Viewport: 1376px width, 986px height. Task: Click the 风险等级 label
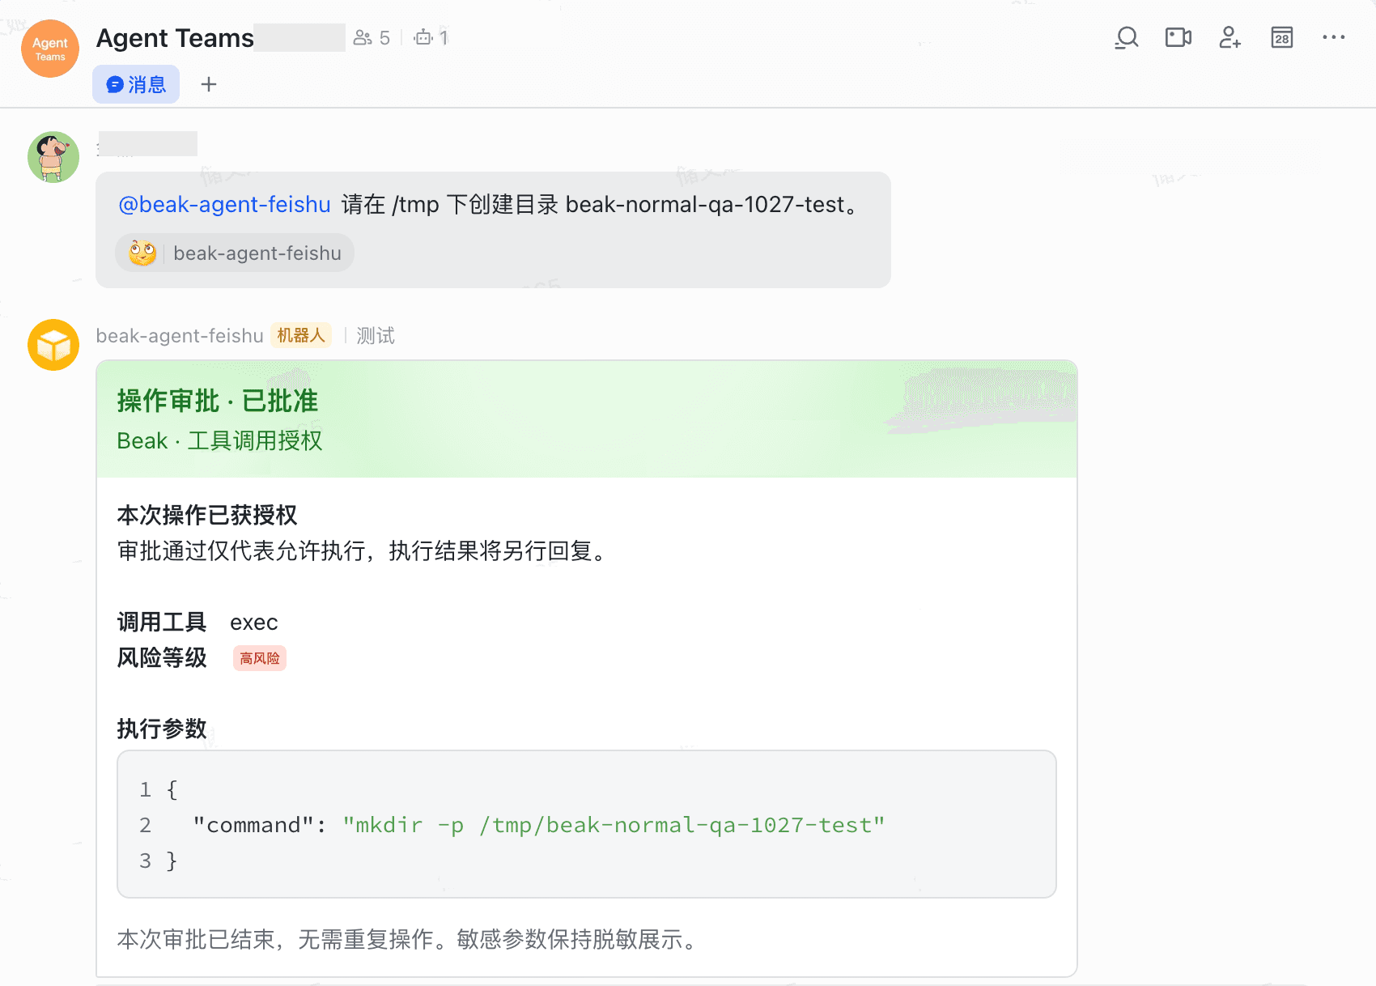tap(162, 657)
